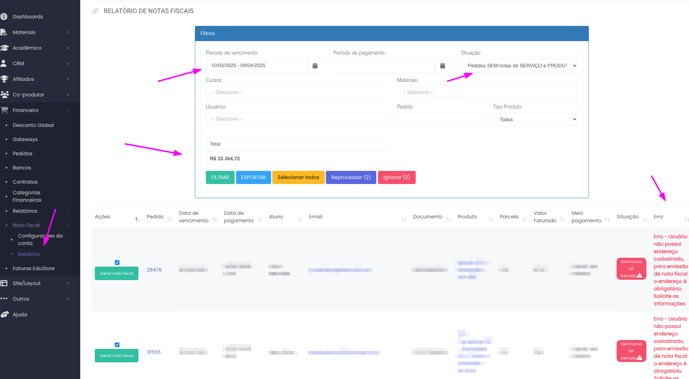Click into the Pedido filter input field
The height and width of the screenshot is (379, 689).
(x=439, y=119)
